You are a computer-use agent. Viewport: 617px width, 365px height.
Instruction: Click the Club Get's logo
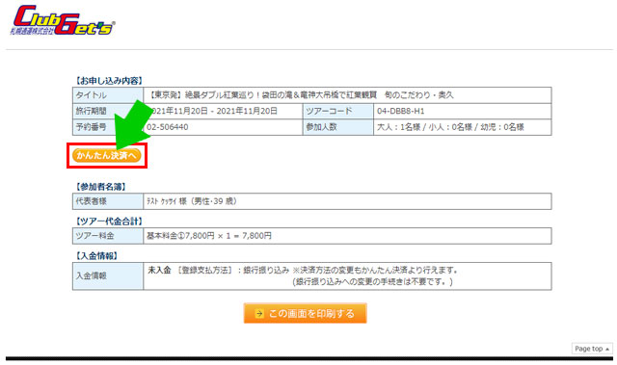[x=62, y=20]
